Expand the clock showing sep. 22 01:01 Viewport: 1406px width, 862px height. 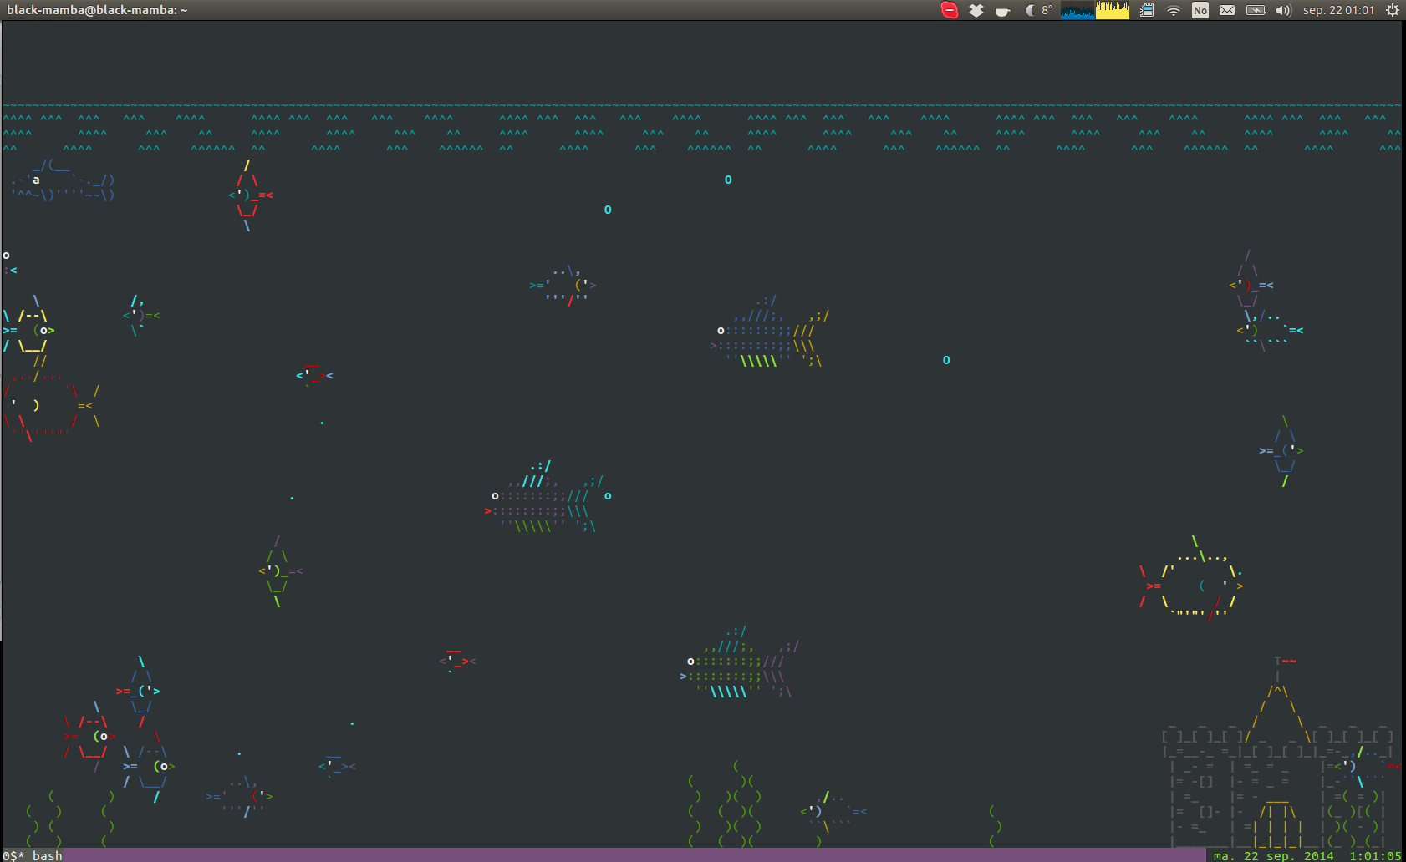pos(1338,10)
